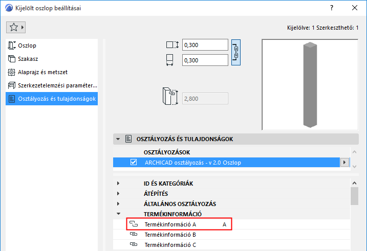Click the linked column height icon

[170, 96]
